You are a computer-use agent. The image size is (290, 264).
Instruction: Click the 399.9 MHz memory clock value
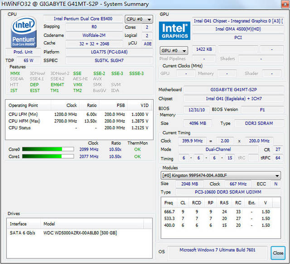192,141
